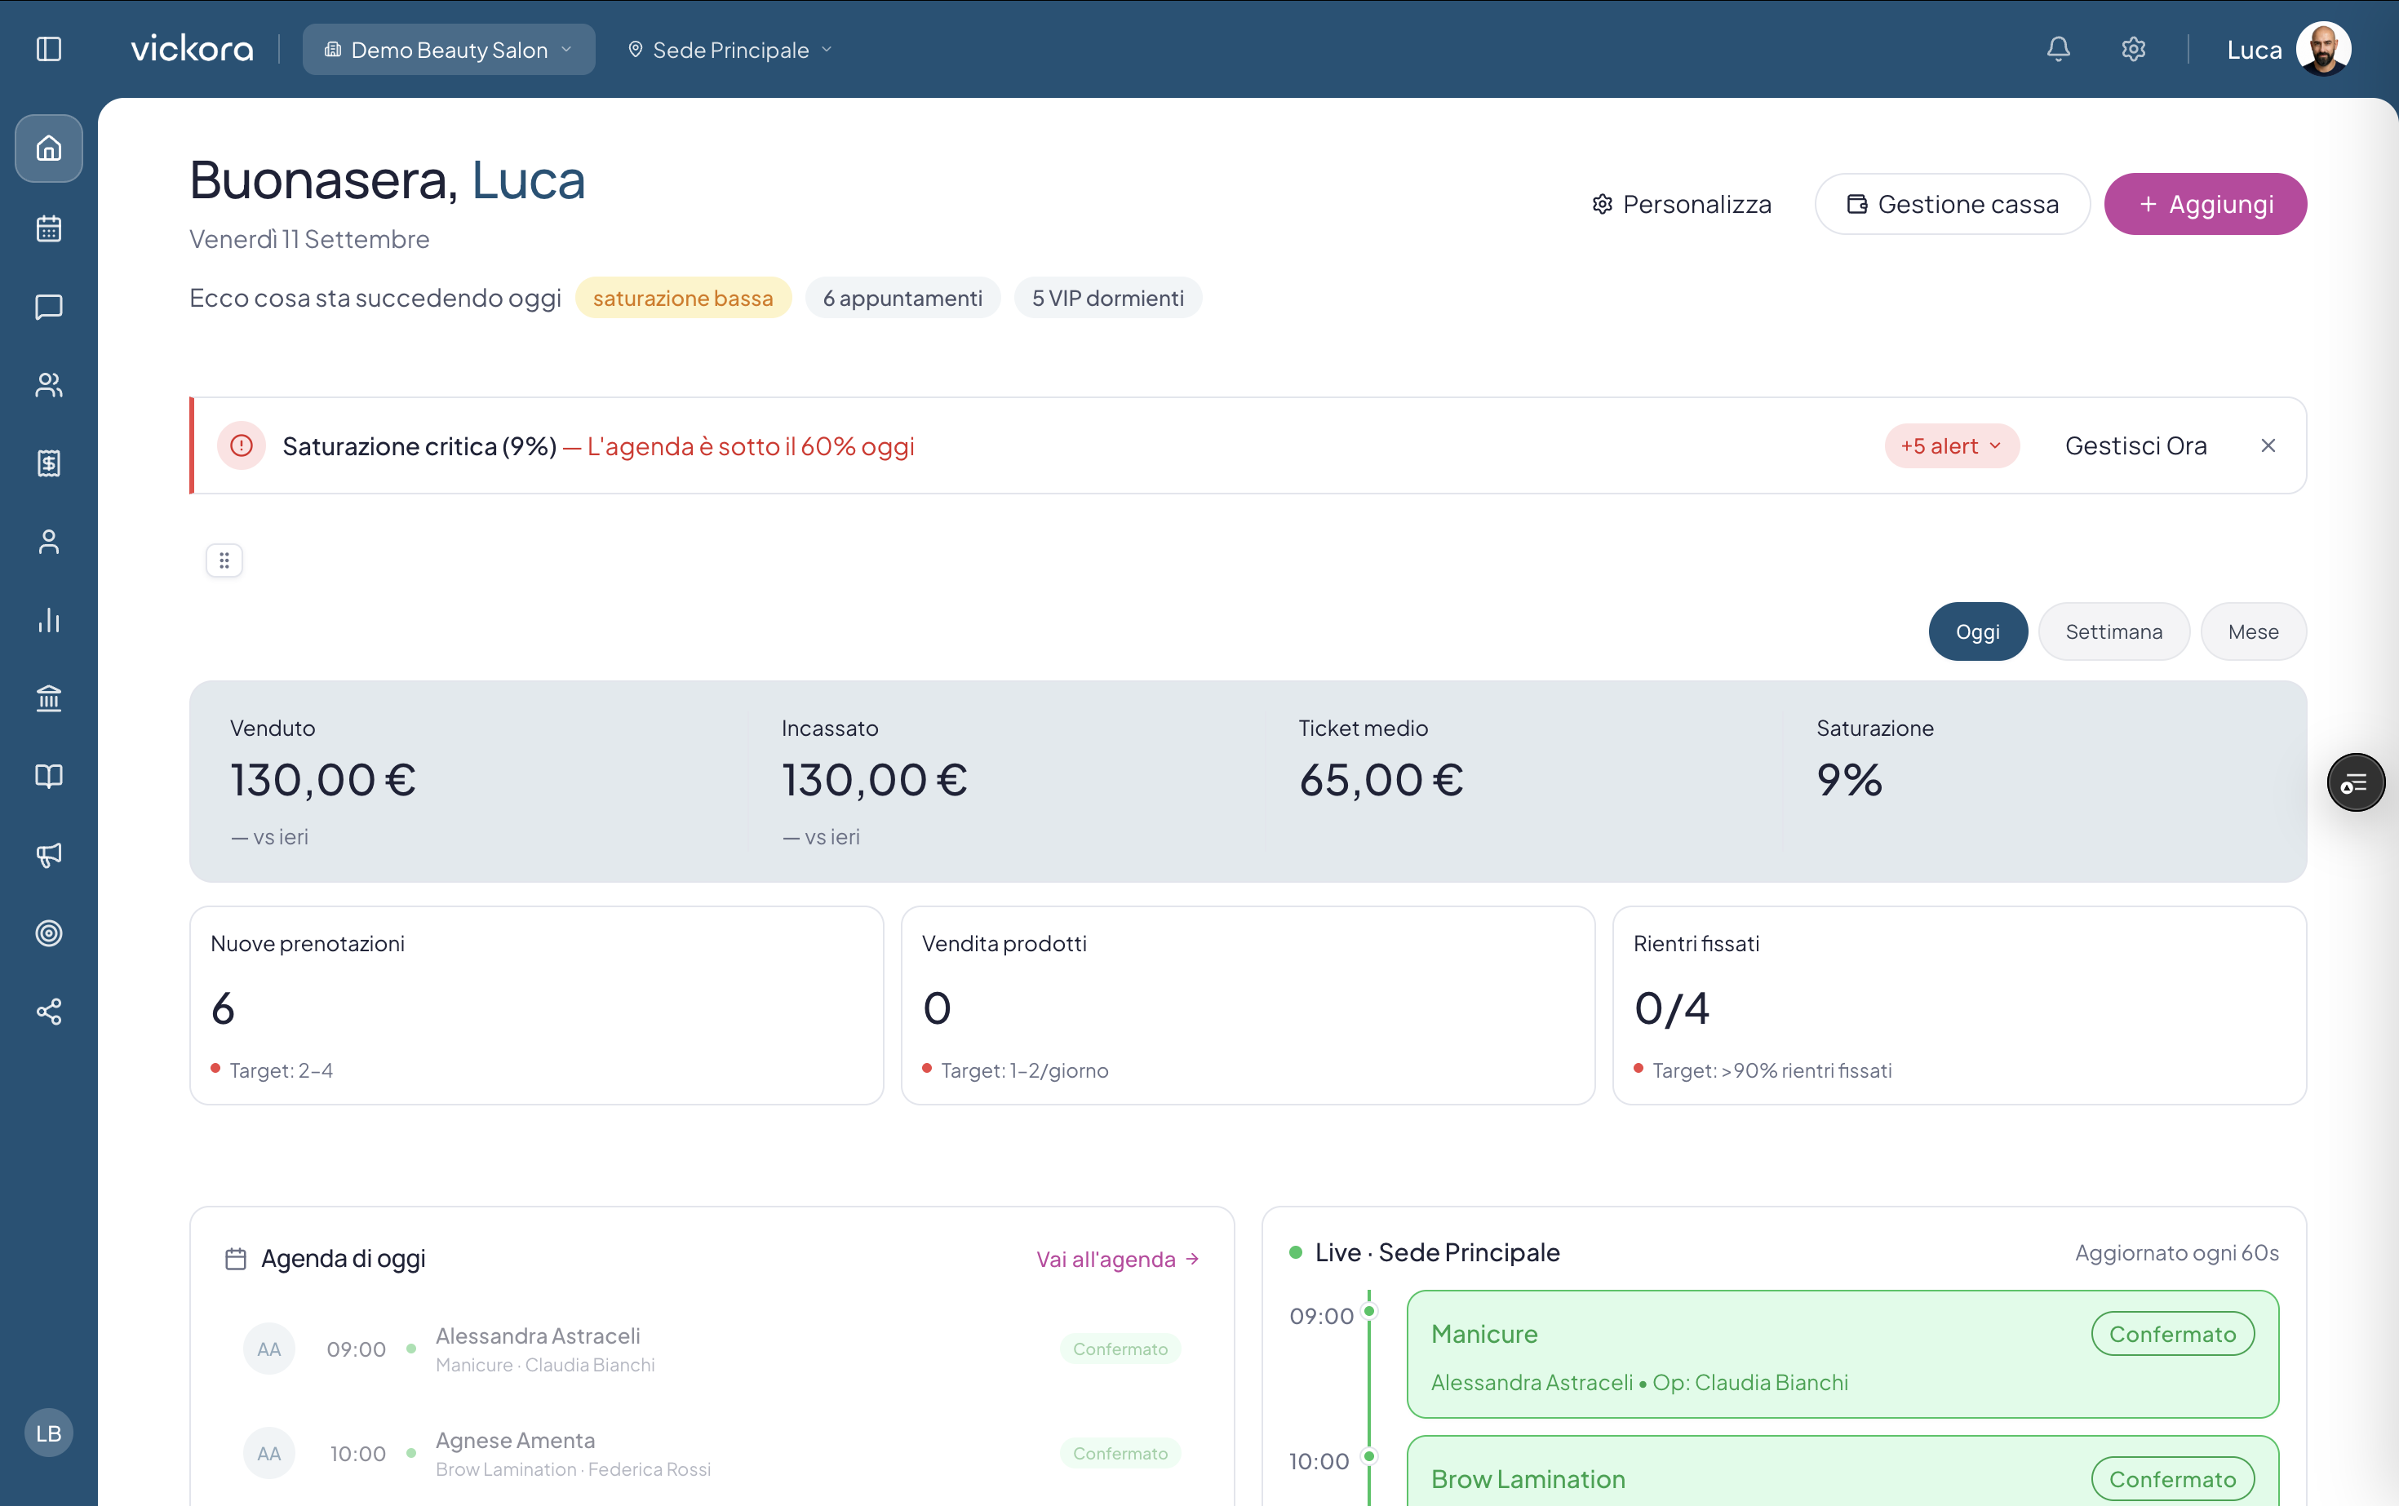Switch to the Settimana period tab
This screenshot has width=2399, height=1506.
point(2113,631)
